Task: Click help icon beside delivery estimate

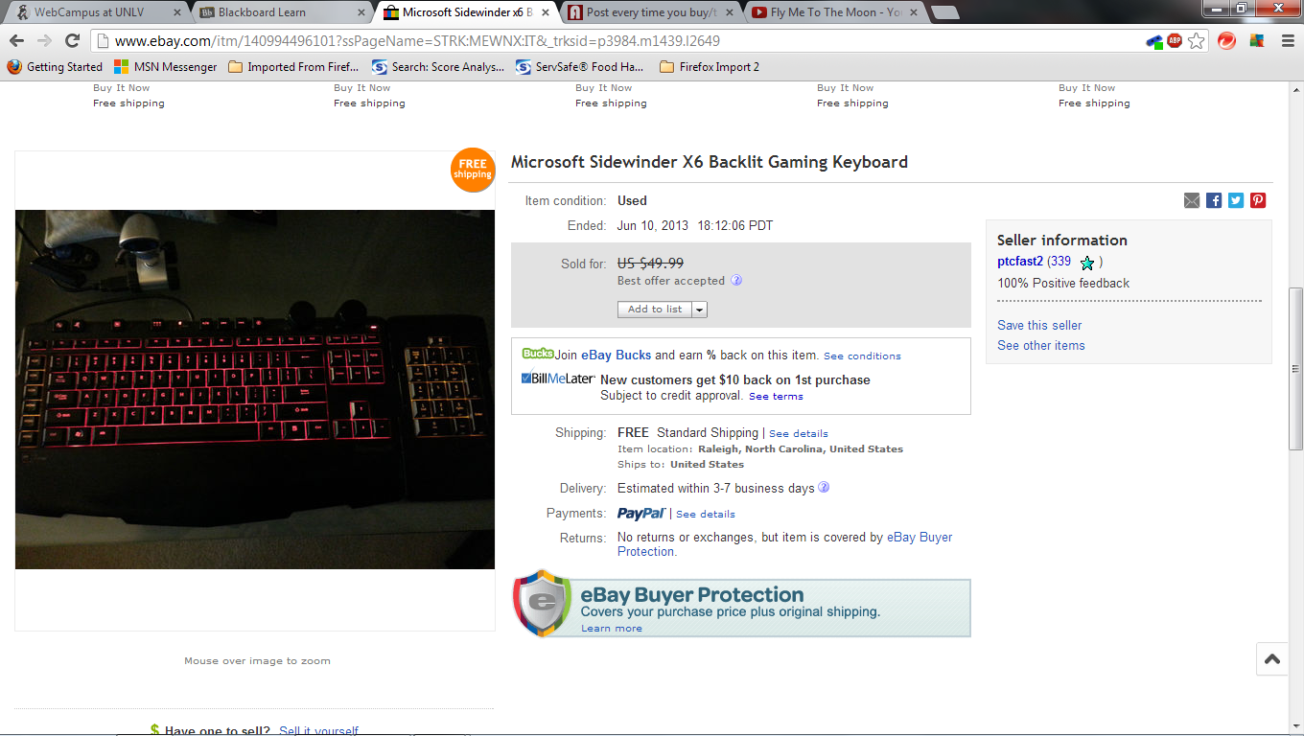Action: tap(824, 488)
